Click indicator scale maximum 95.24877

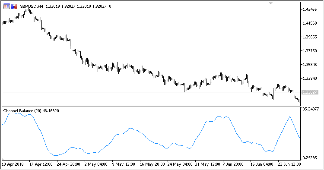click(x=311, y=109)
